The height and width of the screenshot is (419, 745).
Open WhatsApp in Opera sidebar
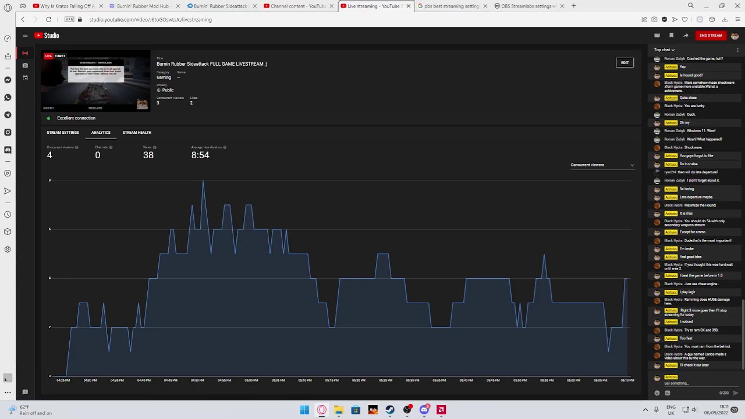(8, 97)
